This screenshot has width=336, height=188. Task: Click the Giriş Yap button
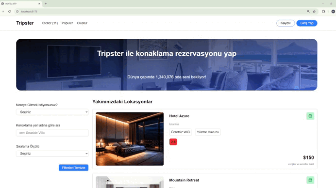307,23
